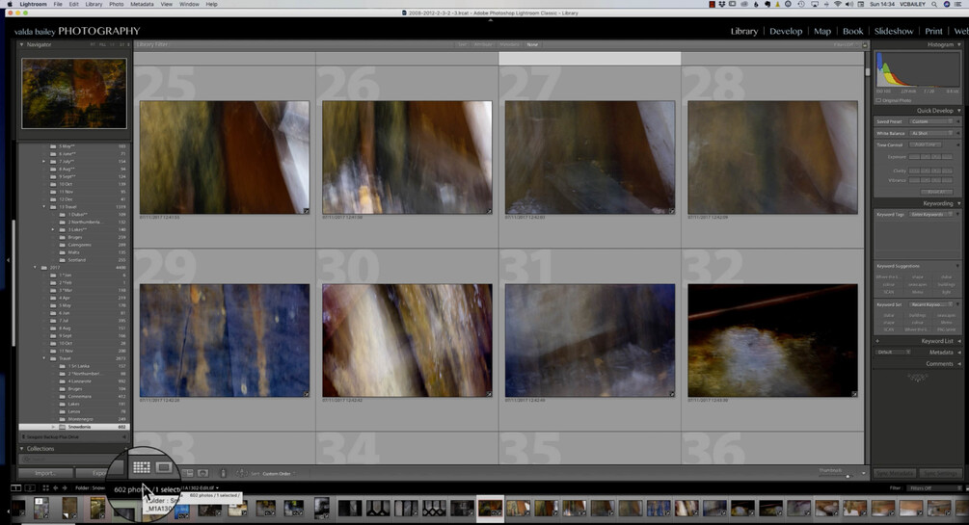Viewport: 969px width, 525px height.
Task: Switch to the Slideshow module
Action: [894, 31]
